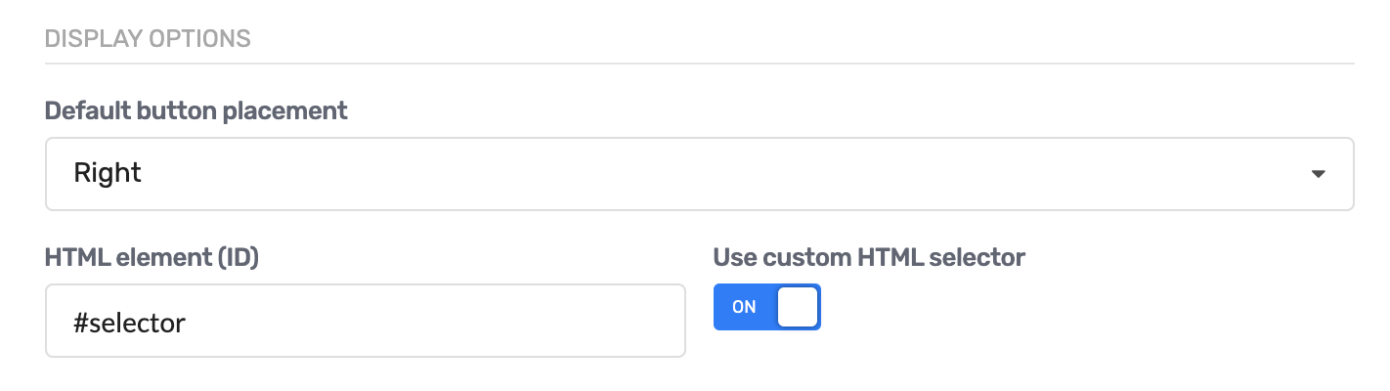The width and height of the screenshot is (1390, 391).
Task: Focus the HTML element (ID) input field
Action: click(x=365, y=322)
